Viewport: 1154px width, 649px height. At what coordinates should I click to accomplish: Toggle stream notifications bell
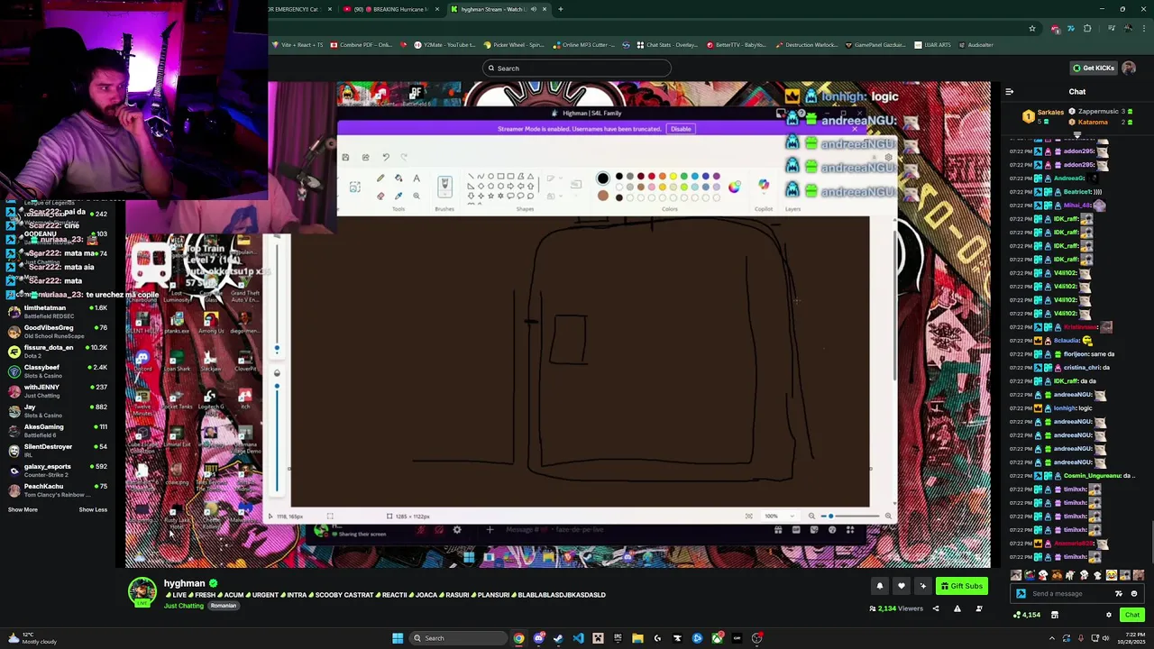pyautogui.click(x=880, y=586)
